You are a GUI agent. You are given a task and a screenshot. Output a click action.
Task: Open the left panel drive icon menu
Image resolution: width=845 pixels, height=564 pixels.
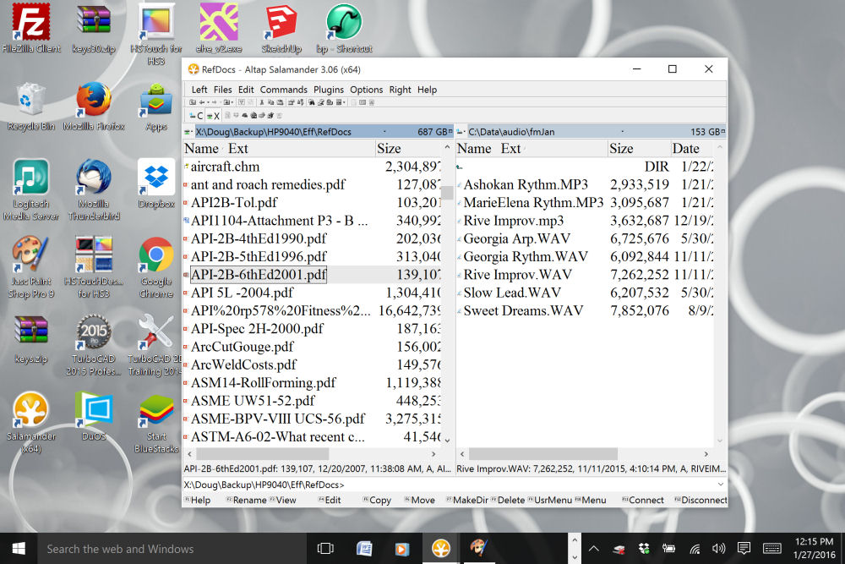pyautogui.click(x=189, y=132)
